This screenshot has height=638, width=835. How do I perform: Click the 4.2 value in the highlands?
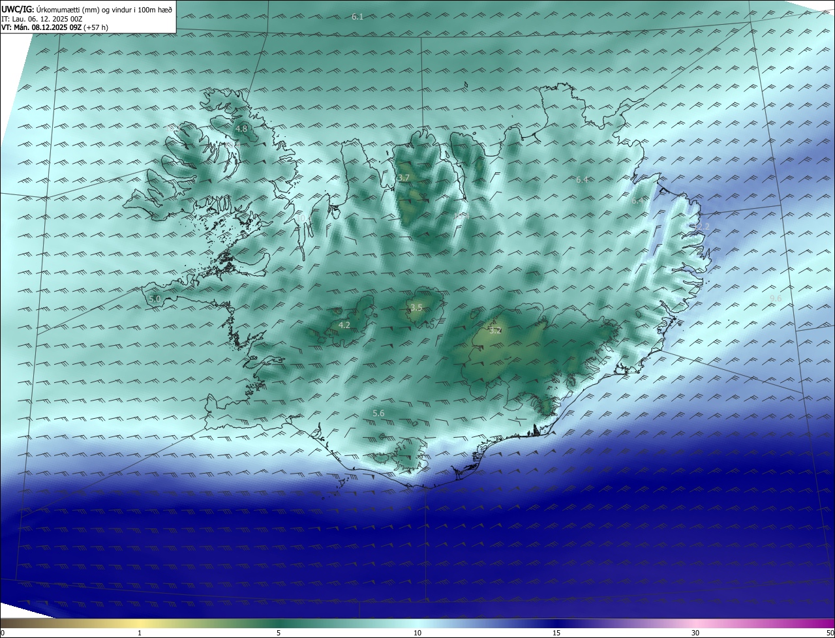(x=344, y=325)
